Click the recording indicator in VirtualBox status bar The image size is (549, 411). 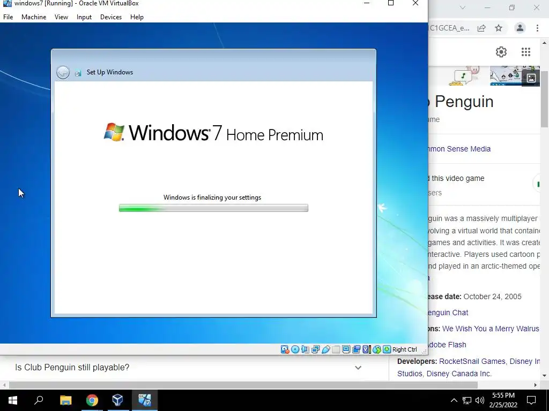coord(356,349)
